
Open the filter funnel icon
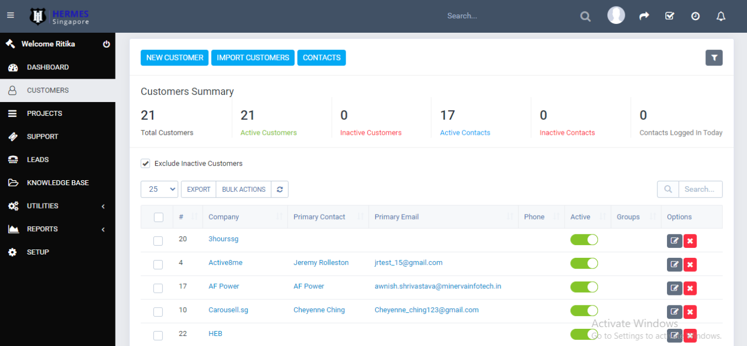[714, 58]
